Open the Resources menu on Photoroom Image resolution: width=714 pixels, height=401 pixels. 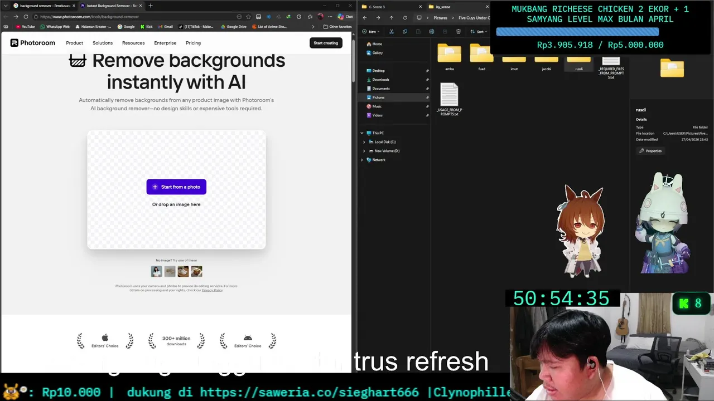[x=133, y=43]
